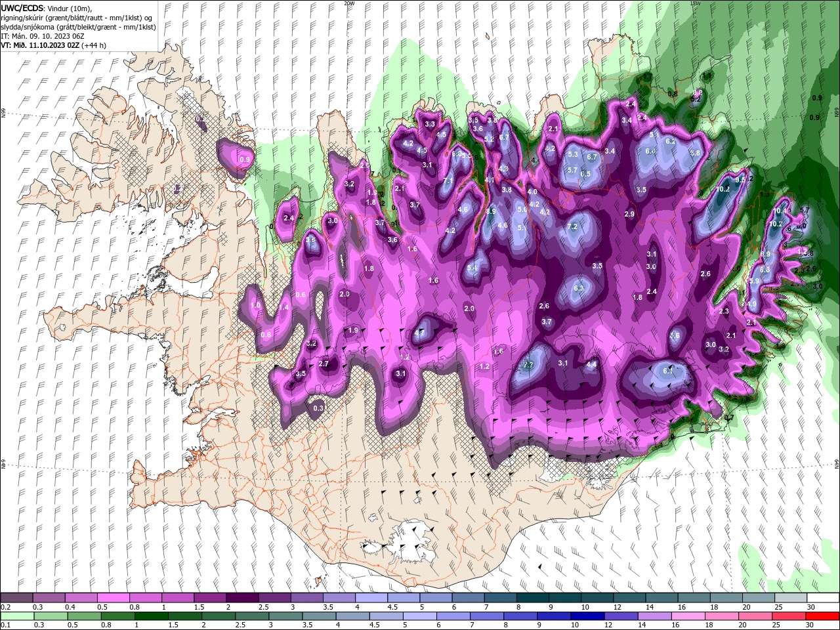This screenshot has height=630, width=840.
Task: Click the 7.1 snowfall value in the north
Action: tap(448, 180)
